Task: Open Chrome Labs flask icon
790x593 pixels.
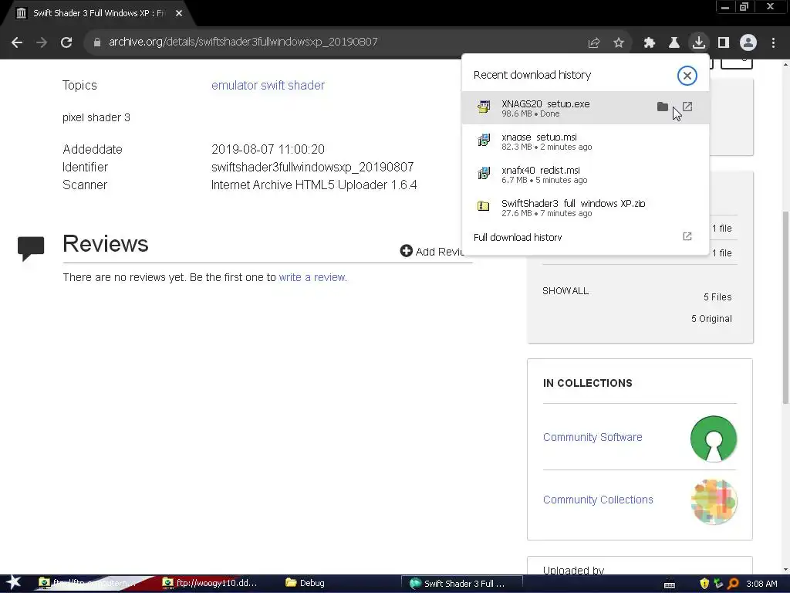Action: point(674,43)
